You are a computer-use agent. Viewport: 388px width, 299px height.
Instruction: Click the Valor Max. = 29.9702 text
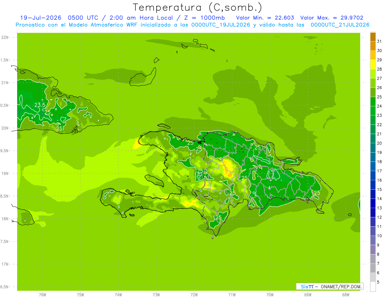tap(334, 18)
